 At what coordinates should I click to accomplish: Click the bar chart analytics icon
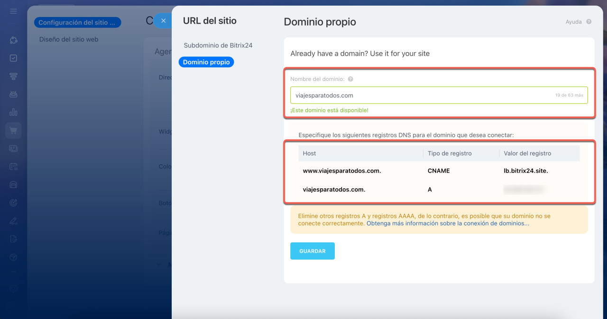coord(13,112)
